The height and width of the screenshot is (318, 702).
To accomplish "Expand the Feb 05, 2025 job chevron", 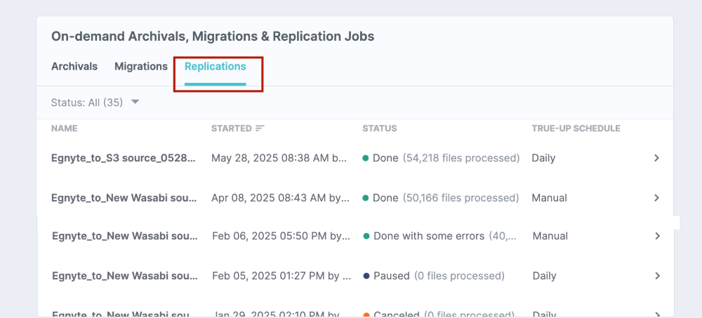I will [x=657, y=276].
